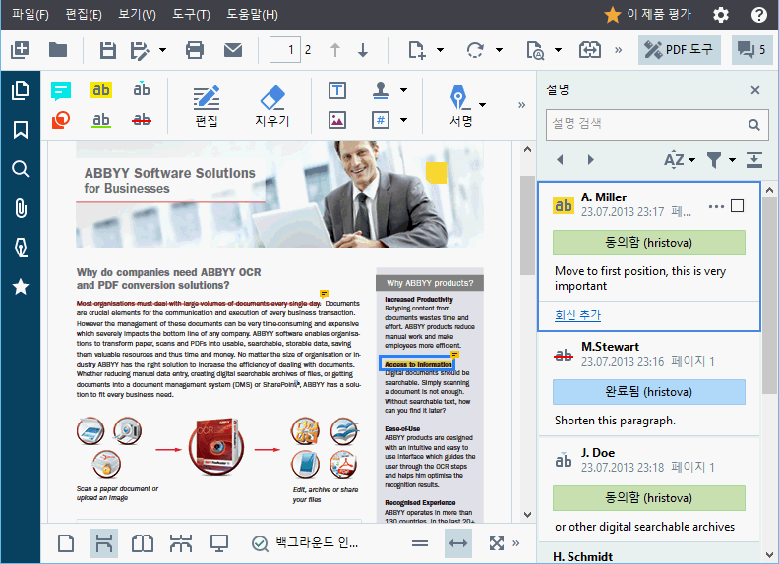779x564 pixels.
Task: Open the add page dropdown arrow
Action: click(x=440, y=50)
